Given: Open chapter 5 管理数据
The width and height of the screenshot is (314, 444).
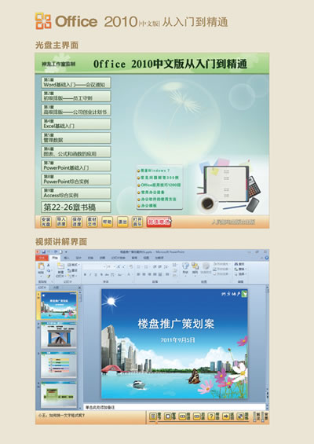Looking at the screenshot, I should pyautogui.click(x=76, y=138).
